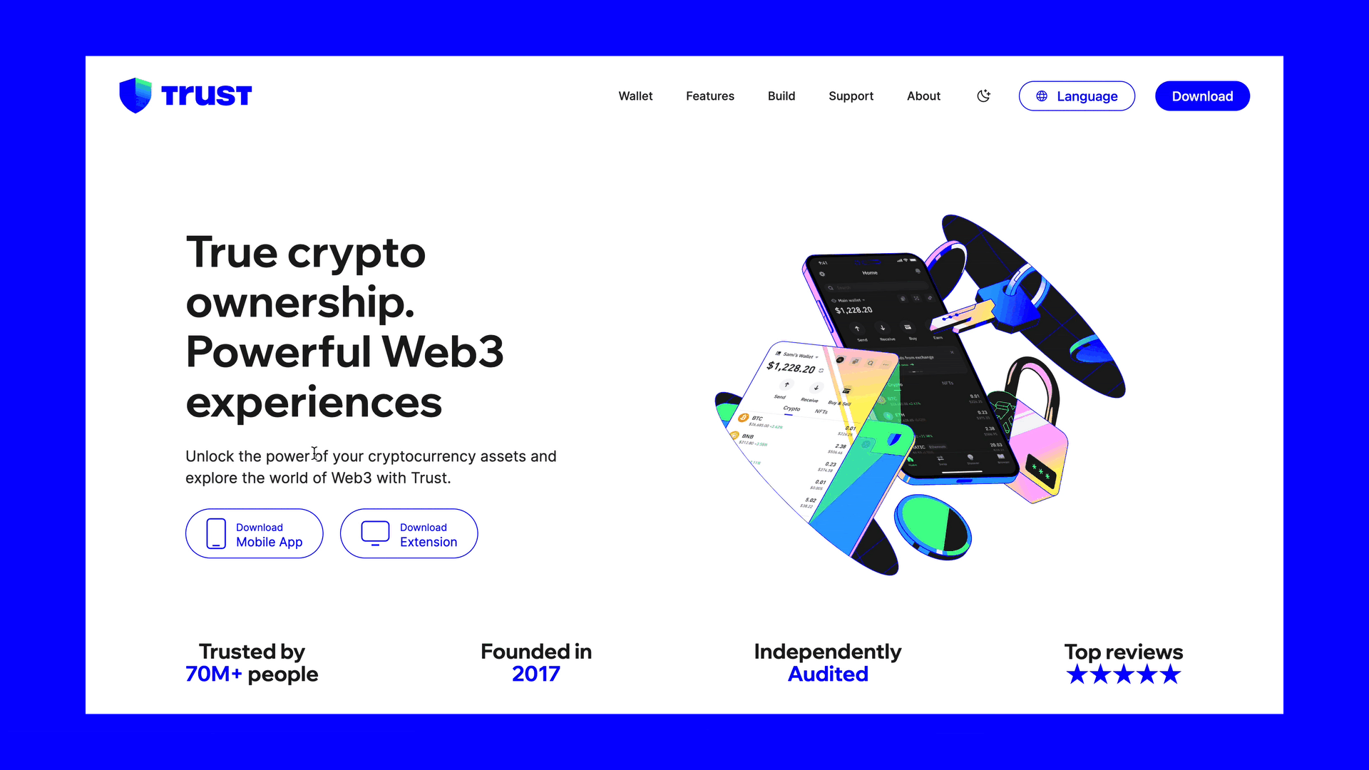
Task: Toggle the dark mode moon switch
Action: tap(983, 95)
